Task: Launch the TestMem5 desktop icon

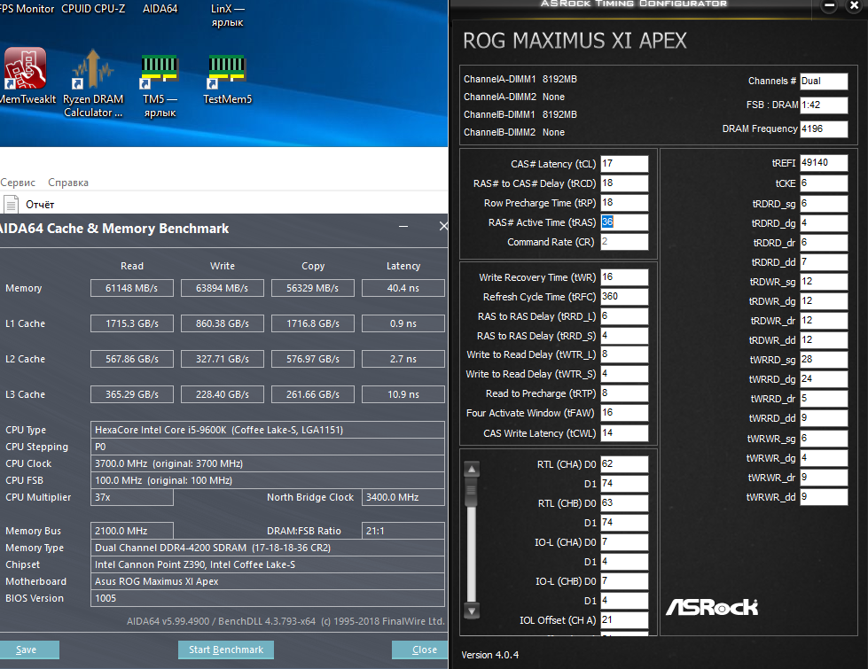Action: 227,71
